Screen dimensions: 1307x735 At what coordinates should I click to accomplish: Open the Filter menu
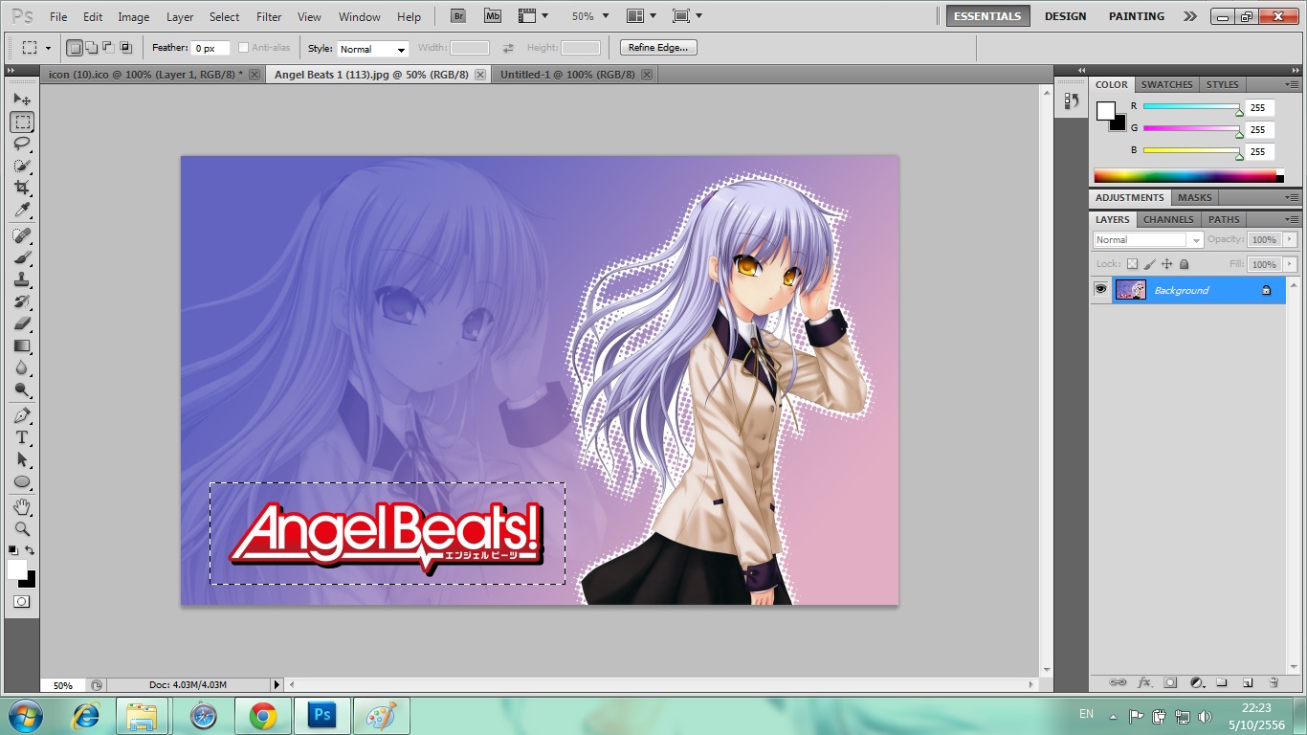[x=270, y=17]
